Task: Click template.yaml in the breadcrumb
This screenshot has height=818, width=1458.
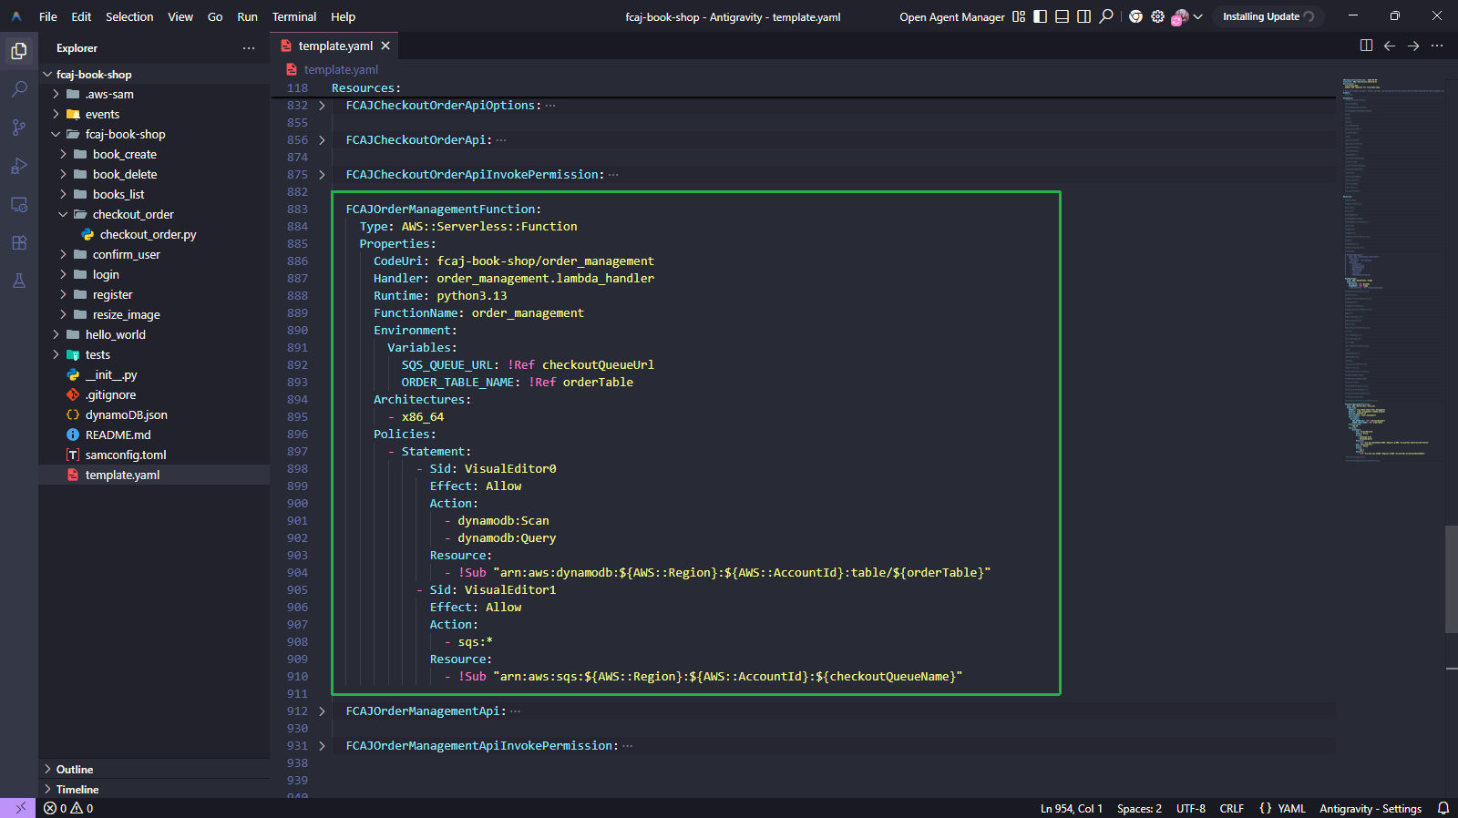Action: coord(340,70)
